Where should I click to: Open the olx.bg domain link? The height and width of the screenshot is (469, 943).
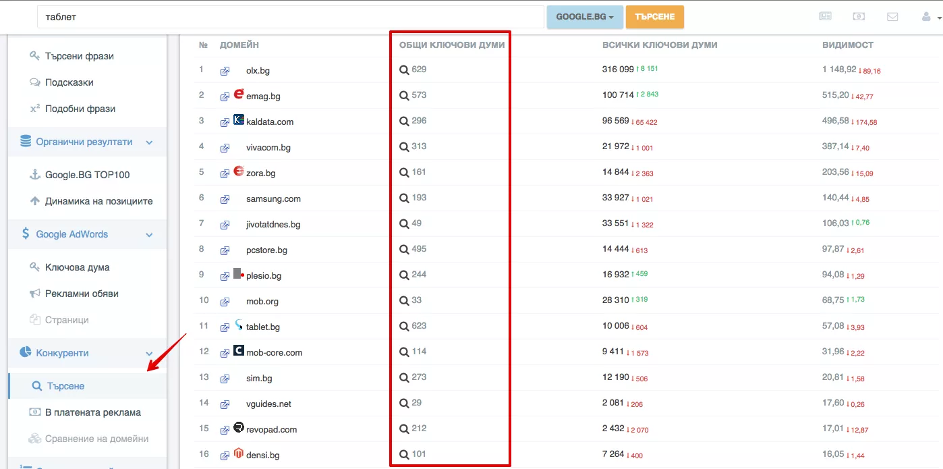point(258,71)
